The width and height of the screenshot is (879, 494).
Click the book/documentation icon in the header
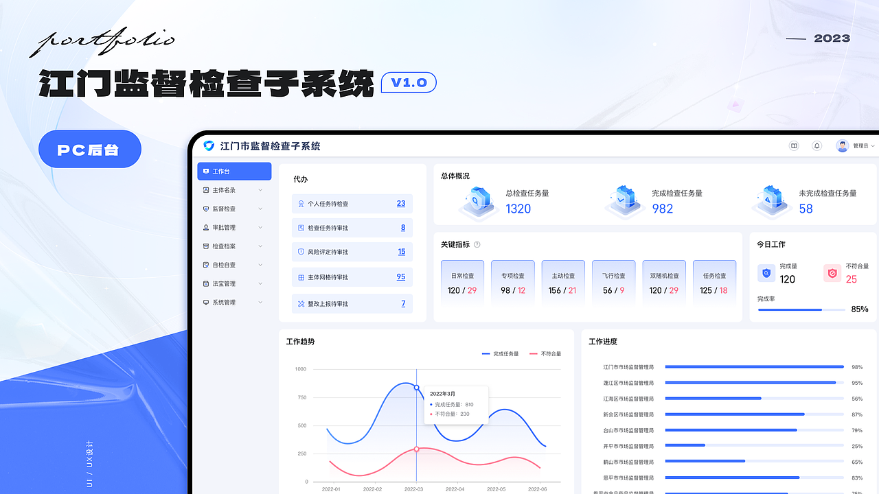794,145
